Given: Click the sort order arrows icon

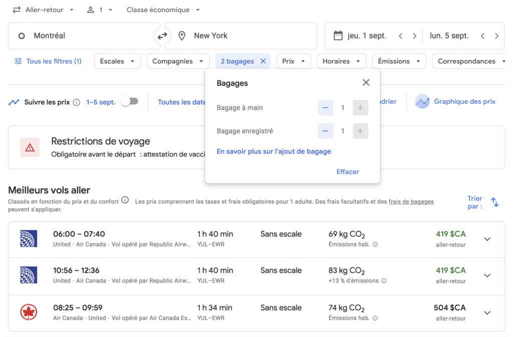Looking at the screenshot, I should [494, 202].
